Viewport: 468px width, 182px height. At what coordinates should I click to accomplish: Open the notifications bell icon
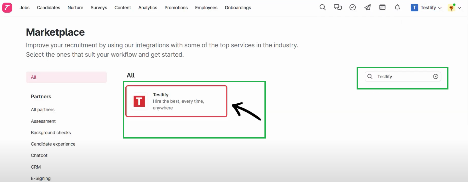[397, 7]
